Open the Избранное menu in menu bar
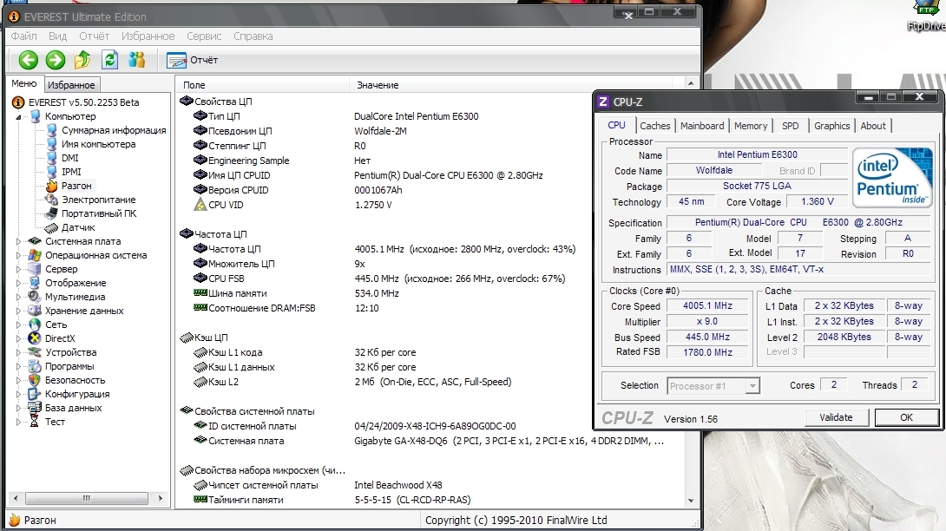Screen dimensions: 946x531 (x=148, y=36)
